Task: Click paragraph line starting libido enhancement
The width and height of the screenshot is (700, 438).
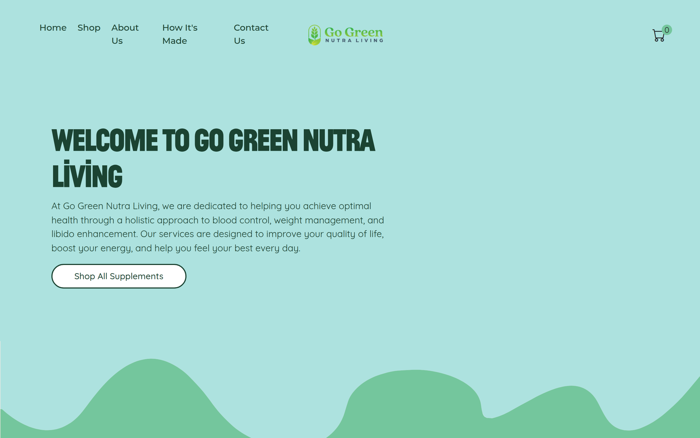Action: [218, 234]
